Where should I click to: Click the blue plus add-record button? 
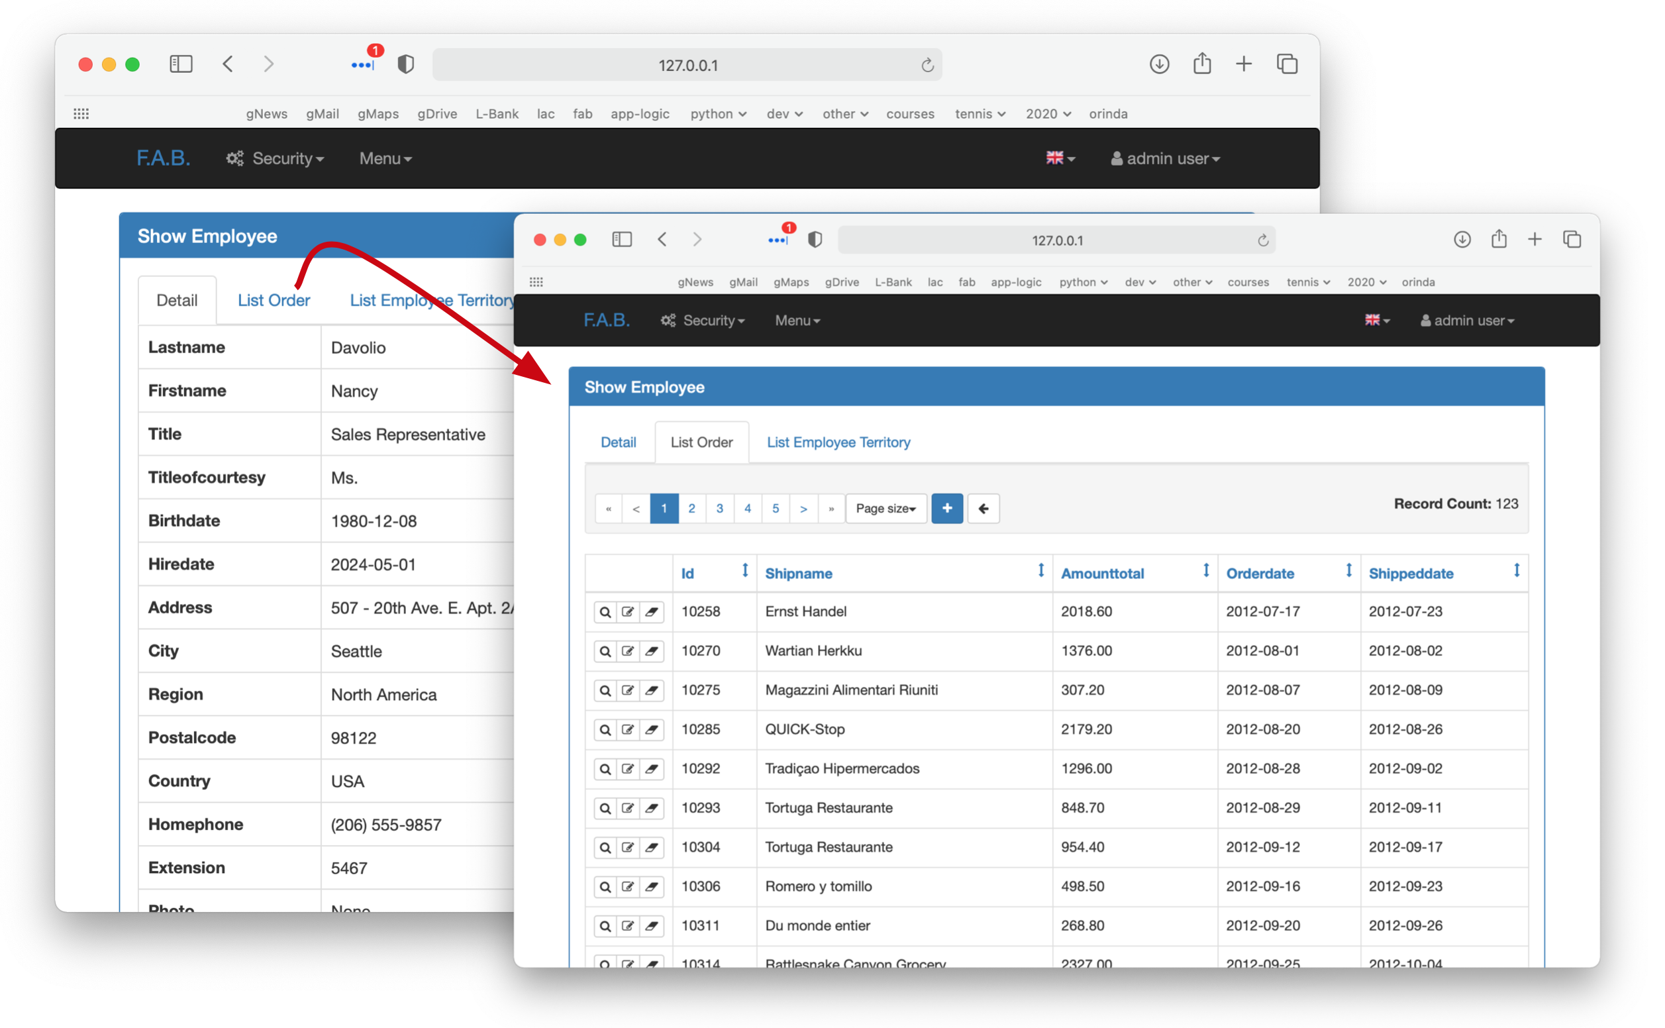[x=946, y=509]
